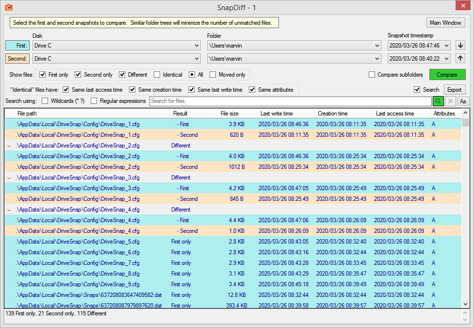Click the results list scrollbar thumb
The image size is (474, 328).
pos(465,122)
